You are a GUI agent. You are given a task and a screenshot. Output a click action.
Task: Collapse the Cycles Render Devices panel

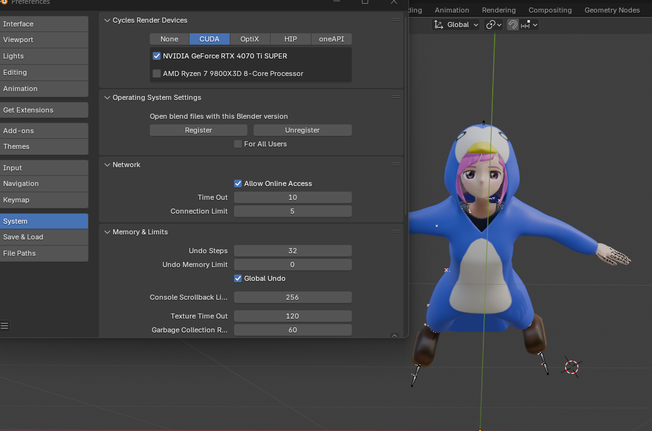pyautogui.click(x=106, y=21)
